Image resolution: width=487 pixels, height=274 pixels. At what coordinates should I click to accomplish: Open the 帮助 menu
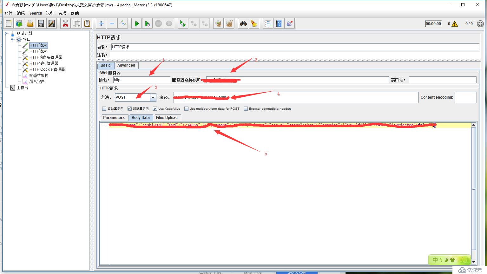(75, 13)
